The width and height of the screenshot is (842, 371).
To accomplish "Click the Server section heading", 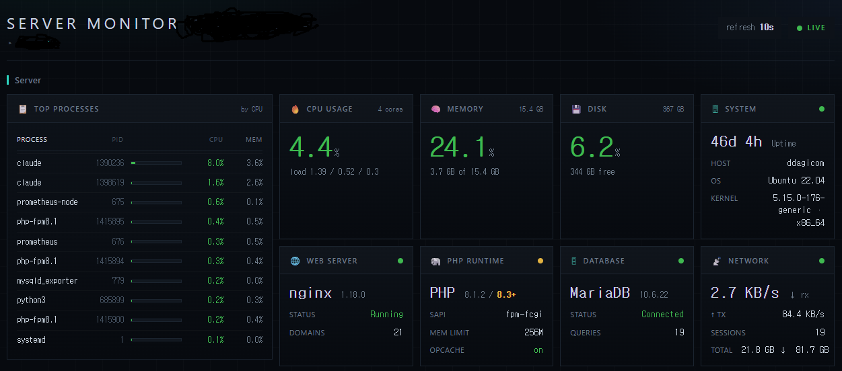I will point(28,81).
